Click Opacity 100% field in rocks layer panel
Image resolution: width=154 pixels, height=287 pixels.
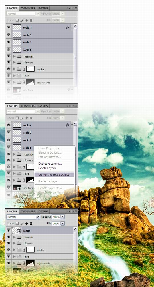(56, 217)
